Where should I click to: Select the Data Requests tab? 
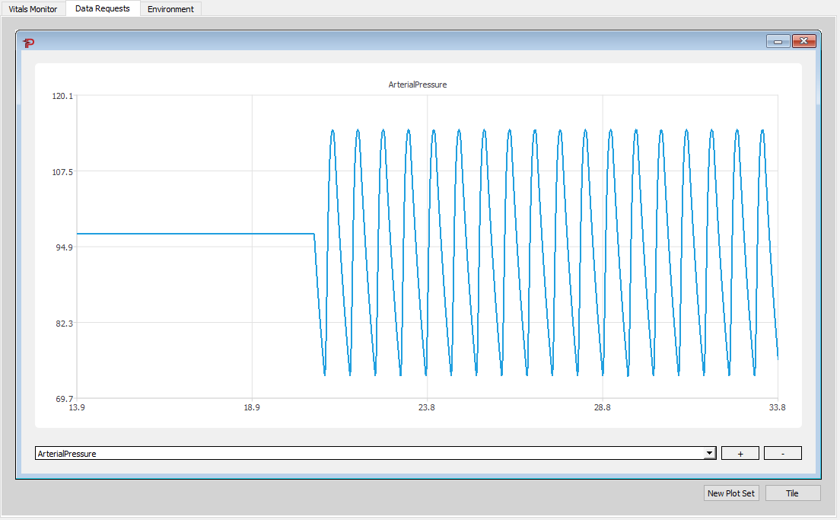coord(102,8)
